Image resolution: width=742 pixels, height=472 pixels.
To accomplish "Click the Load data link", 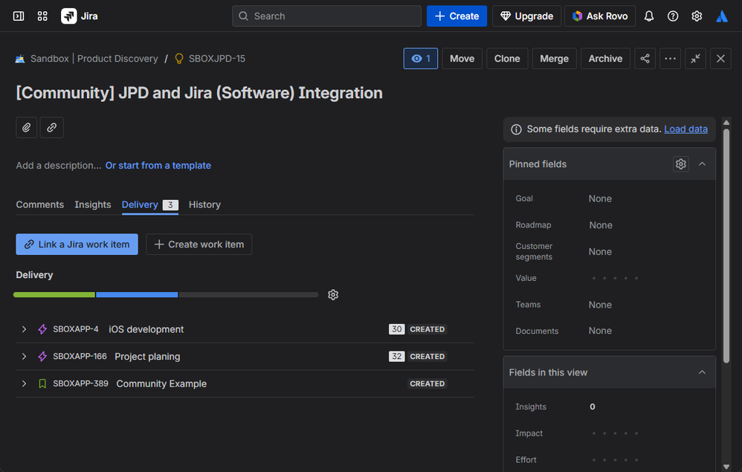I will [685, 129].
